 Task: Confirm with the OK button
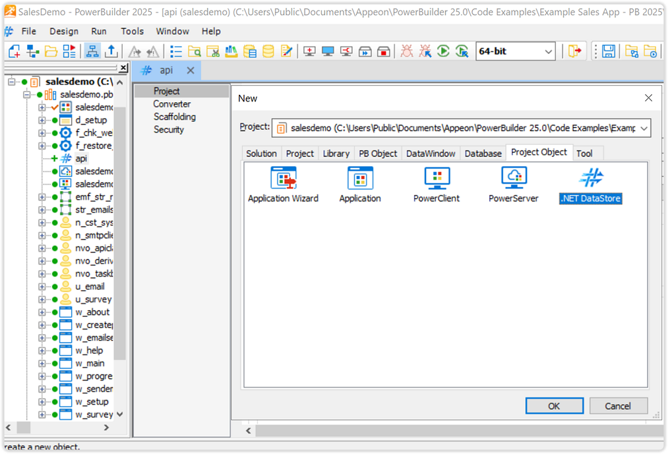pyautogui.click(x=555, y=406)
